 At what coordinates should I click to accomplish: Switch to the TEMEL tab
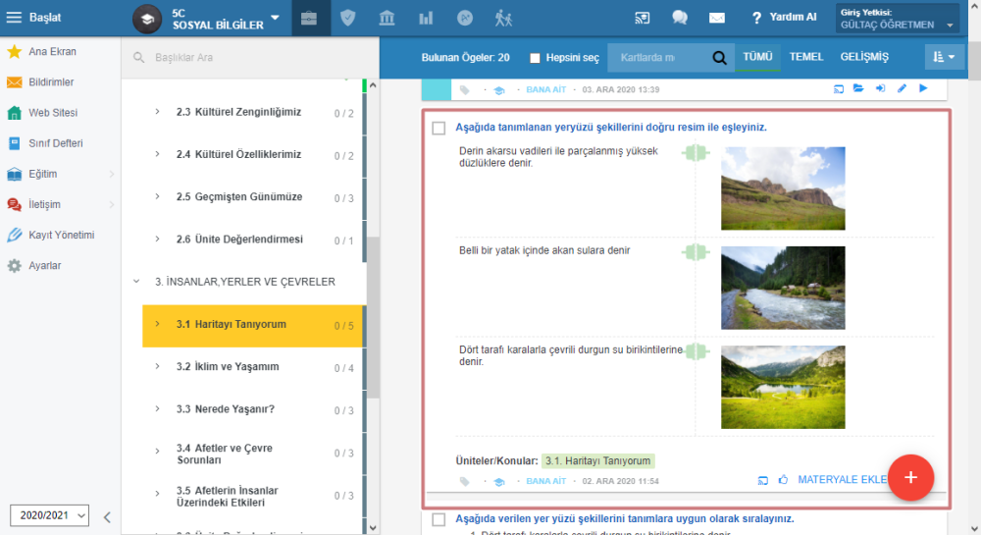805,57
